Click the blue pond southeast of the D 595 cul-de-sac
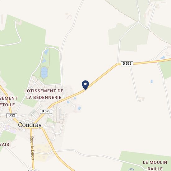 pos(79,108)
